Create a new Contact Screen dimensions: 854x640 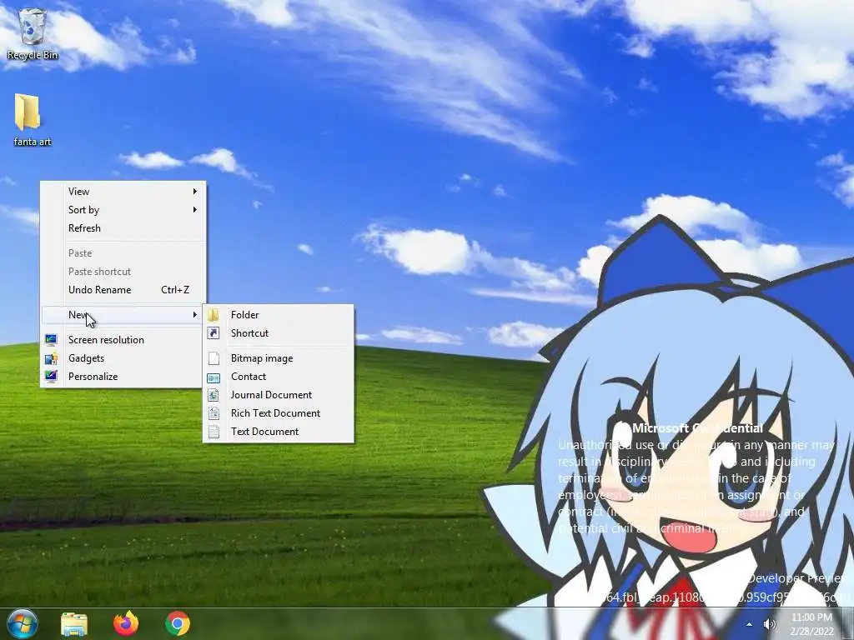[x=279, y=377]
